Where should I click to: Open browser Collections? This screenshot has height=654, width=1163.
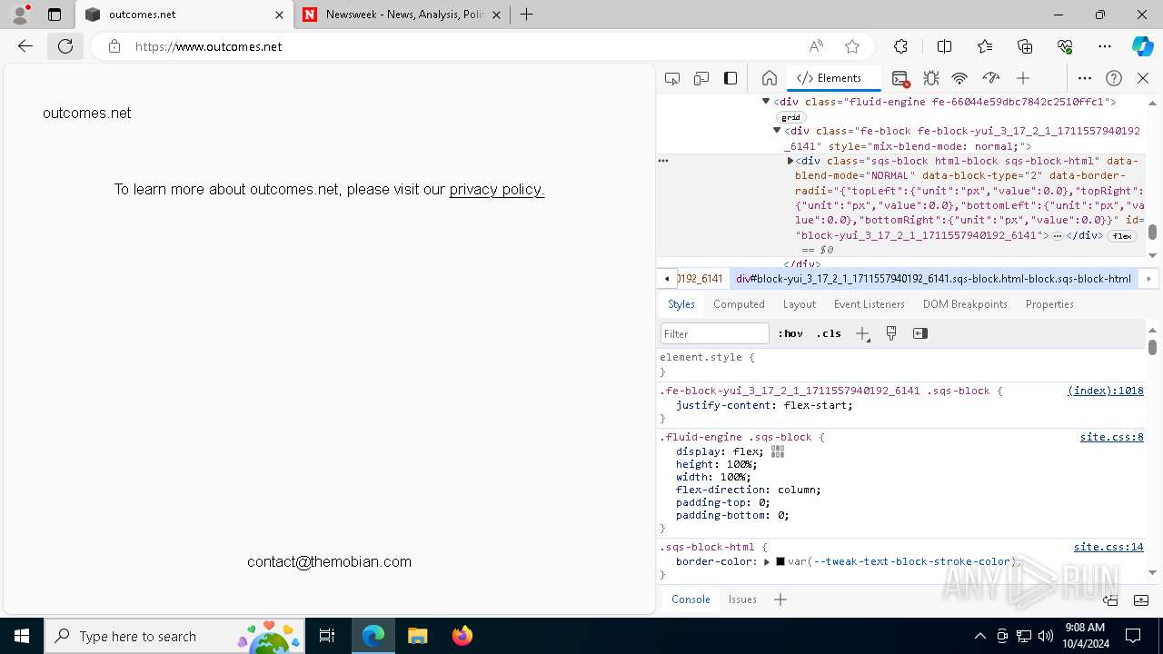(x=1025, y=46)
